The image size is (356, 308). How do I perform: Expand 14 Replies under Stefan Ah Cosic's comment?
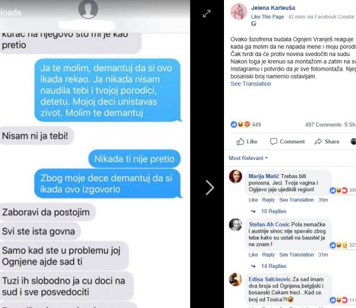(x=273, y=266)
